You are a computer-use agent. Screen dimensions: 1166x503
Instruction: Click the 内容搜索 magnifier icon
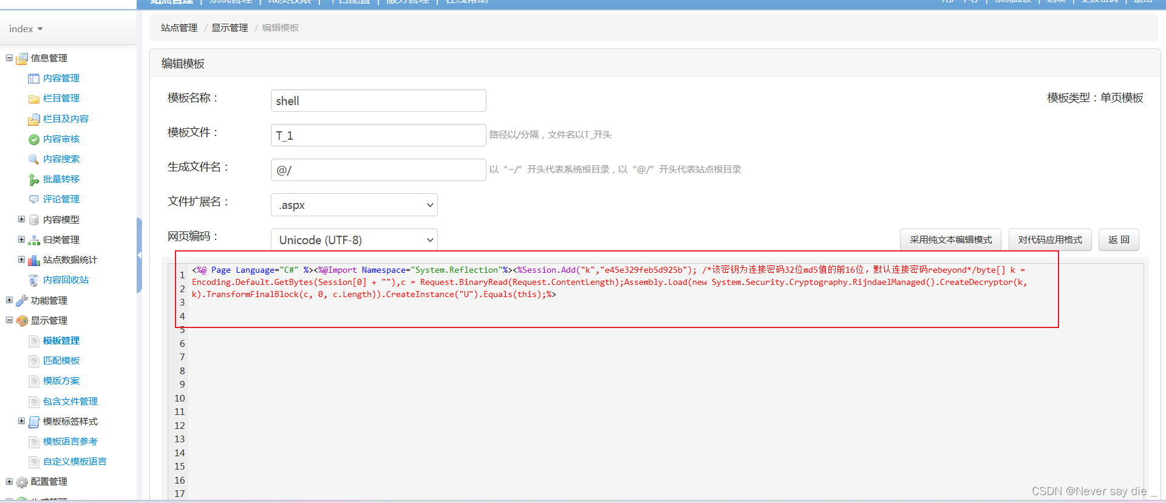point(34,159)
